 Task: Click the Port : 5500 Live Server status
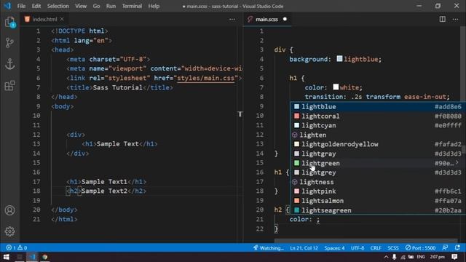point(421,247)
